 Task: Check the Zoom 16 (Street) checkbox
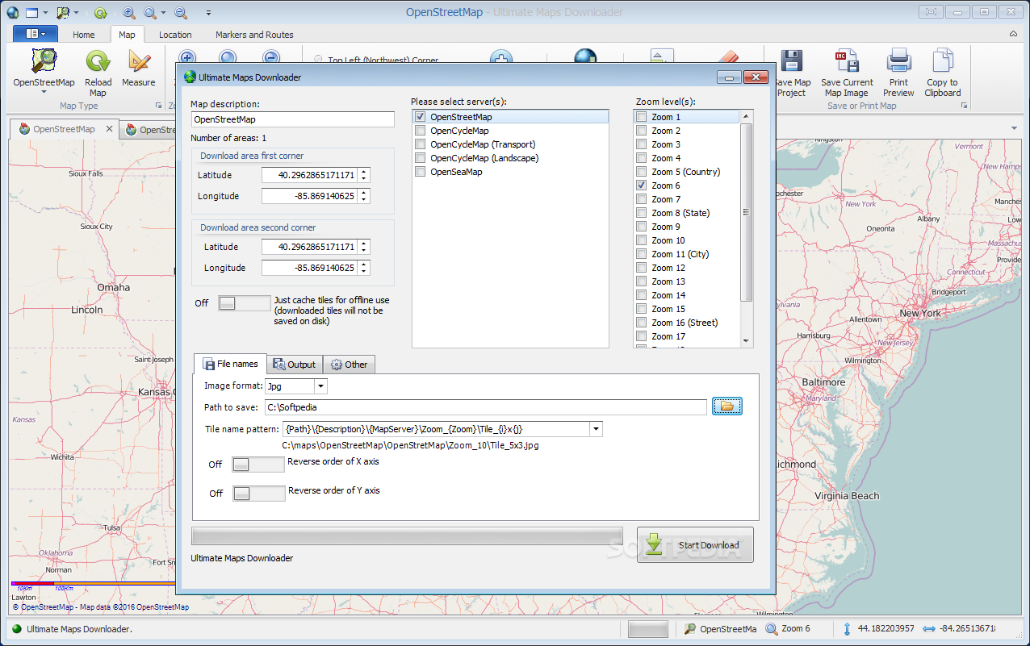[641, 323]
